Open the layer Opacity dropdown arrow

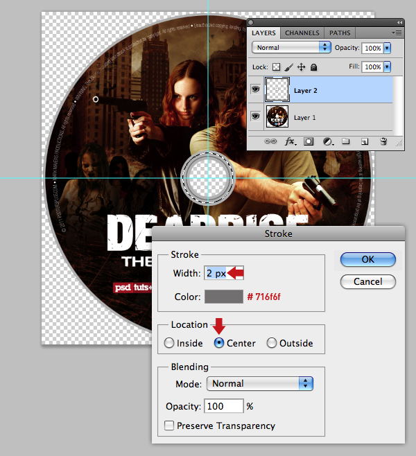click(x=387, y=48)
